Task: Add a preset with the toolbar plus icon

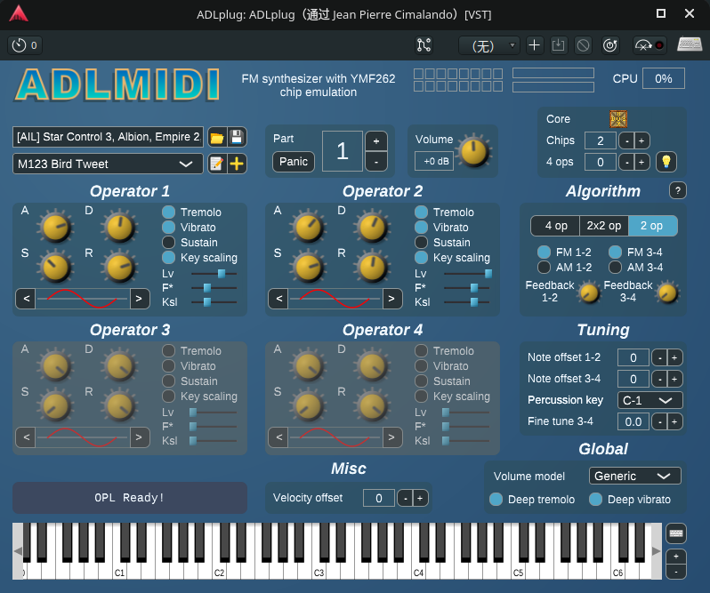Action: pyautogui.click(x=535, y=45)
